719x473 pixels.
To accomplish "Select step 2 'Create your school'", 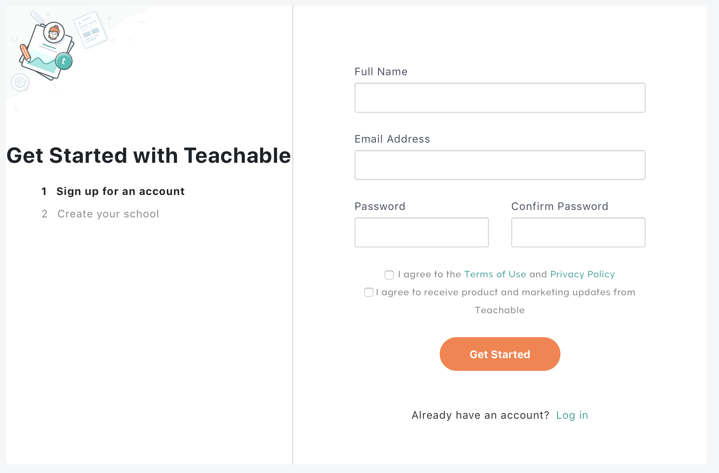I will tap(108, 214).
